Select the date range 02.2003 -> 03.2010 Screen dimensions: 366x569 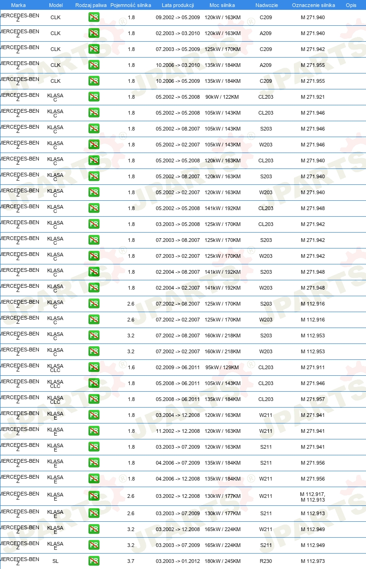178,33
